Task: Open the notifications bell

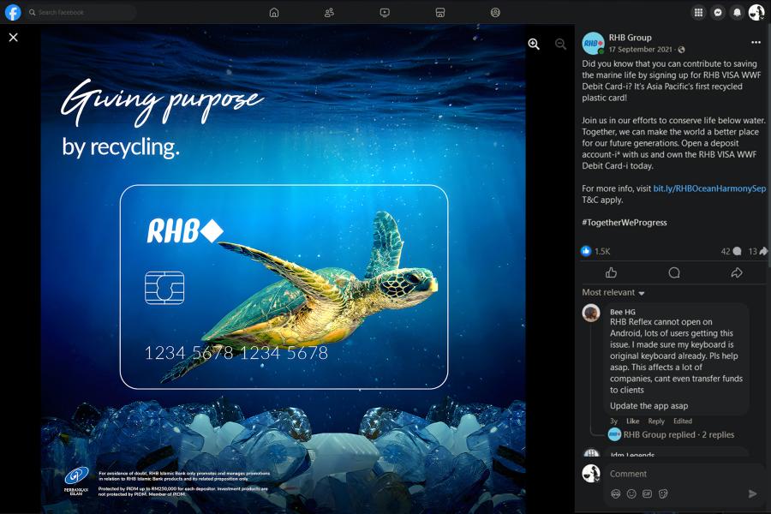Action: (737, 13)
